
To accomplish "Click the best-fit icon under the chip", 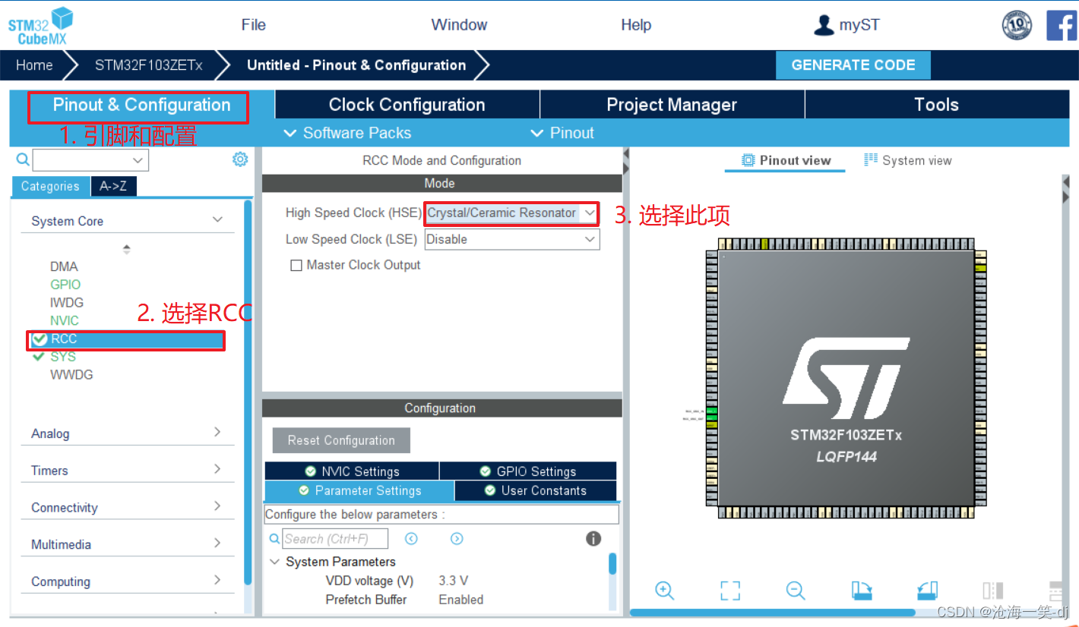I will click(x=729, y=591).
